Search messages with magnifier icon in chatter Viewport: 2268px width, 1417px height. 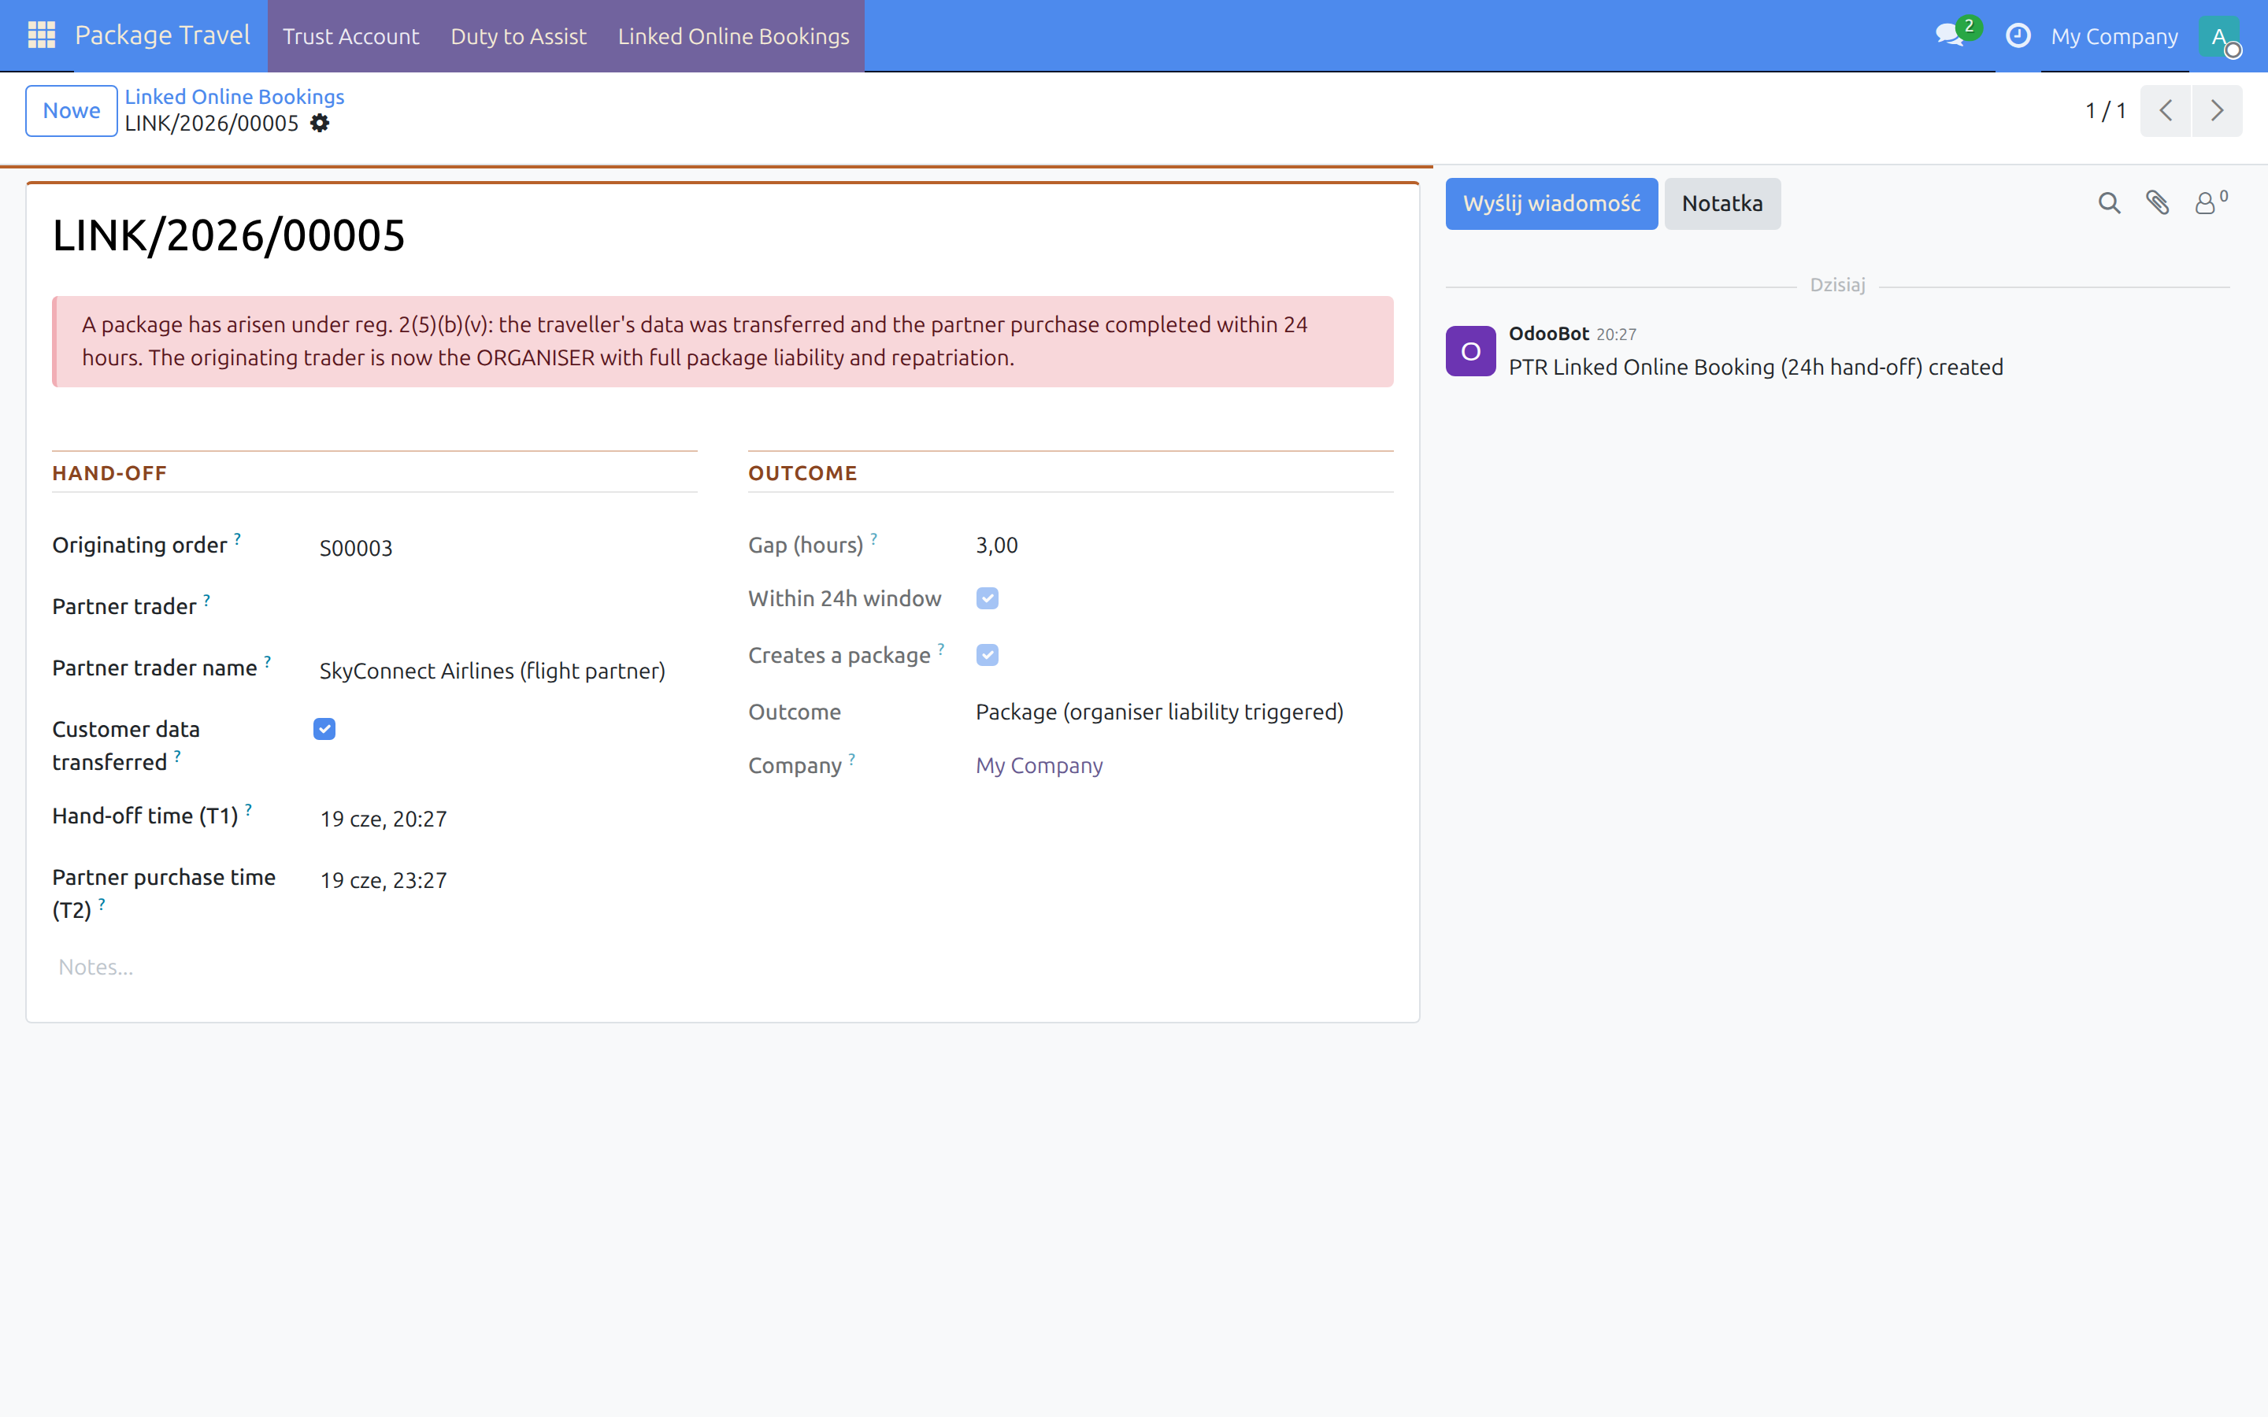tap(2109, 203)
